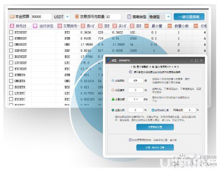Click the magnifier icon beside the 400 field

(113, 80)
